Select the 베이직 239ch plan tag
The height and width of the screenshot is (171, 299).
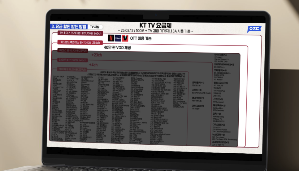pyautogui.click(x=72, y=69)
